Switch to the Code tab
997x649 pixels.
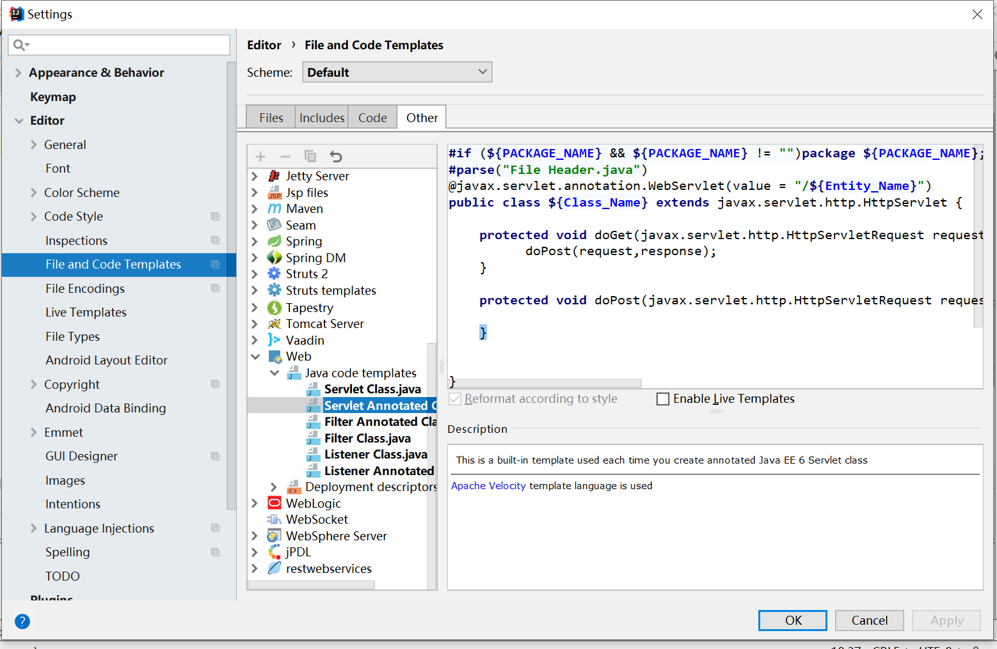(372, 118)
